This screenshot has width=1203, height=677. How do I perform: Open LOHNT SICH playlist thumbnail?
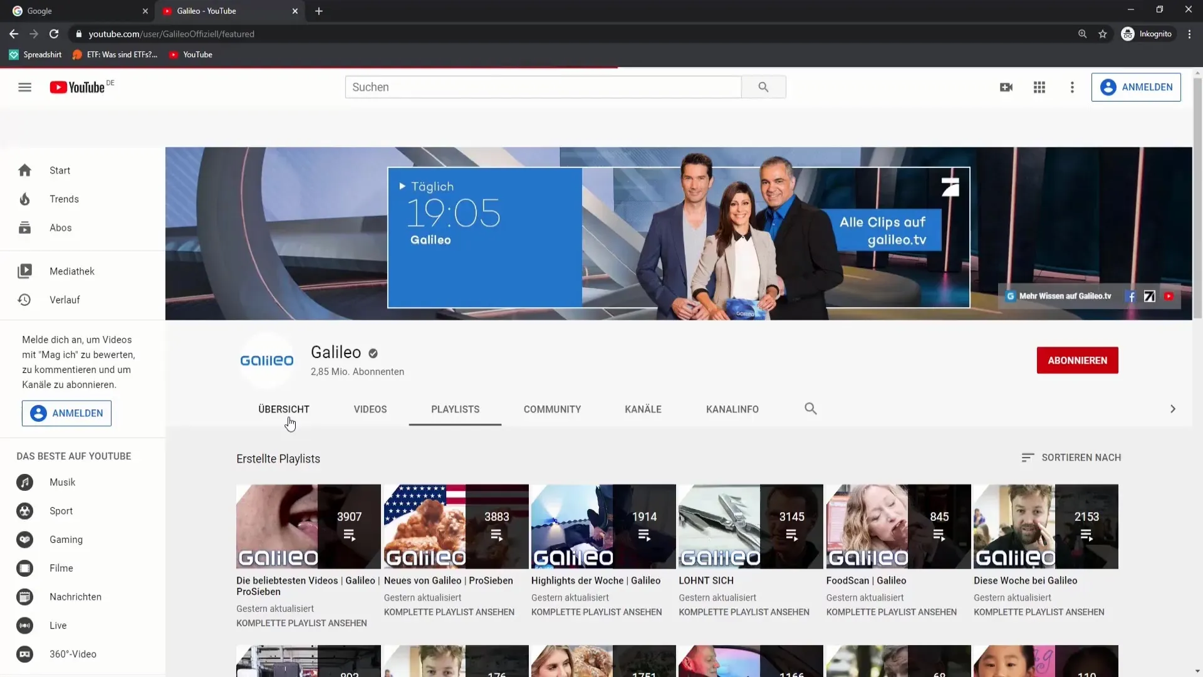point(751,527)
